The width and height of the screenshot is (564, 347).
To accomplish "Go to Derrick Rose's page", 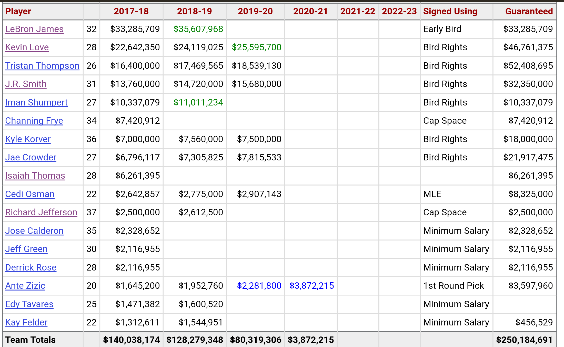I will [x=31, y=267].
